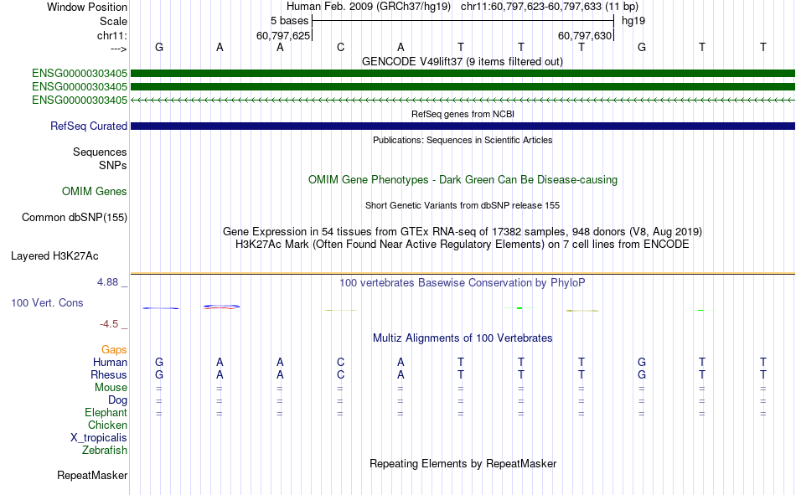796x495 pixels.
Task: Click the Elephant species row label
Action: [x=106, y=412]
